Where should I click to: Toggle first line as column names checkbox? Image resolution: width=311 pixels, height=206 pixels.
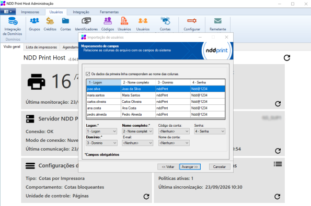pyautogui.click(x=88, y=74)
